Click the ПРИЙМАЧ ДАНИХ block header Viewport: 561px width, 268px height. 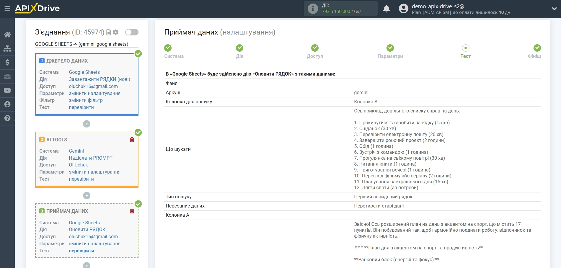coord(67,211)
